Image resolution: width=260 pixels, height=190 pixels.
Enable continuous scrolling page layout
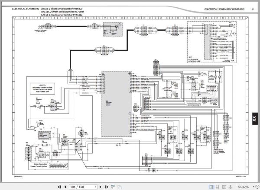218,187
